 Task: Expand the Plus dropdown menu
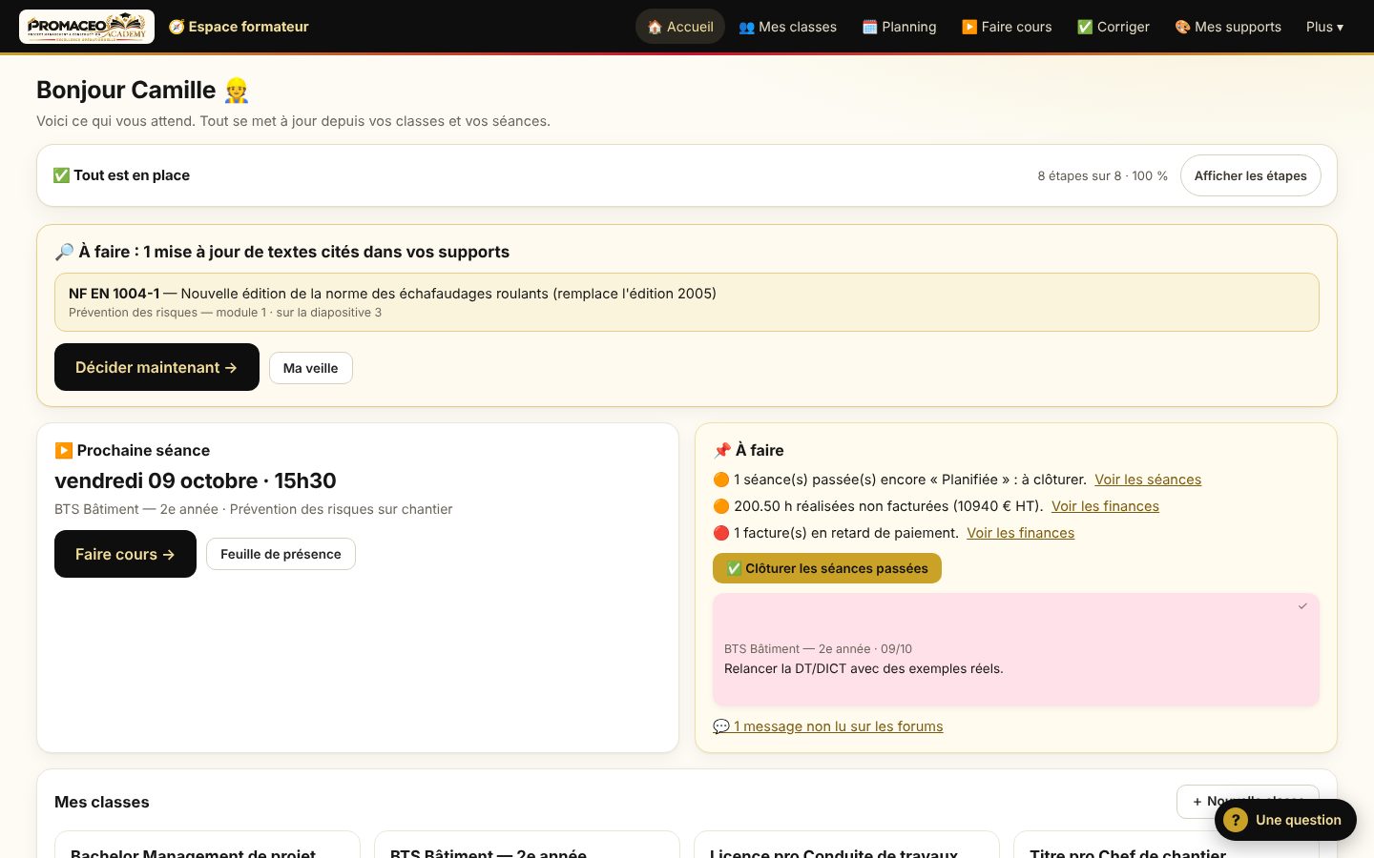pyautogui.click(x=1324, y=27)
